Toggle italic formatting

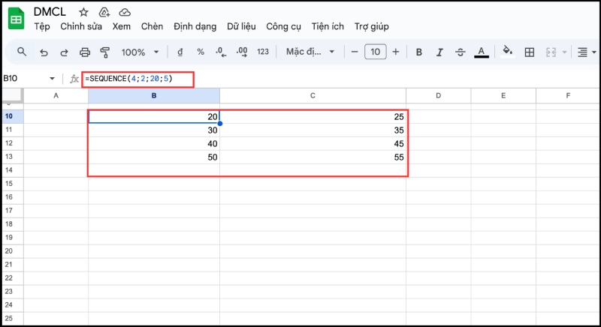click(439, 52)
